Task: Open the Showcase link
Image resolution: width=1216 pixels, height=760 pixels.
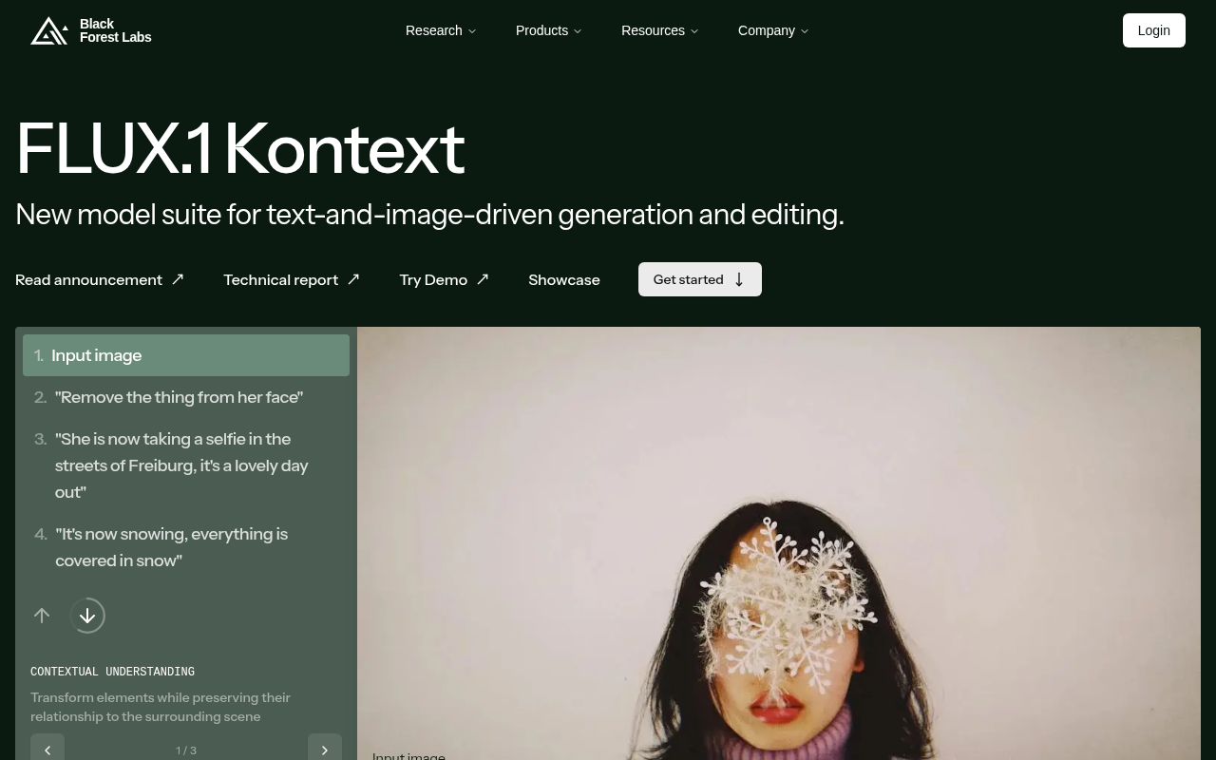Action: pyautogui.click(x=564, y=279)
